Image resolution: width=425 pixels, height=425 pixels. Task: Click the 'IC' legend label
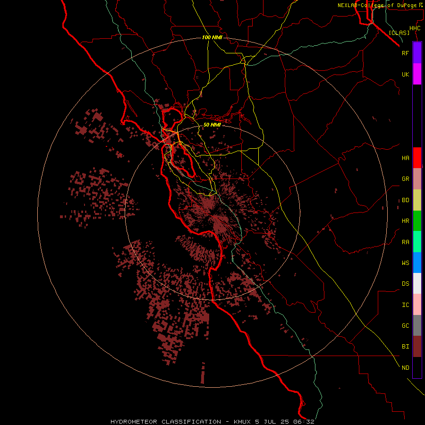coord(405,305)
